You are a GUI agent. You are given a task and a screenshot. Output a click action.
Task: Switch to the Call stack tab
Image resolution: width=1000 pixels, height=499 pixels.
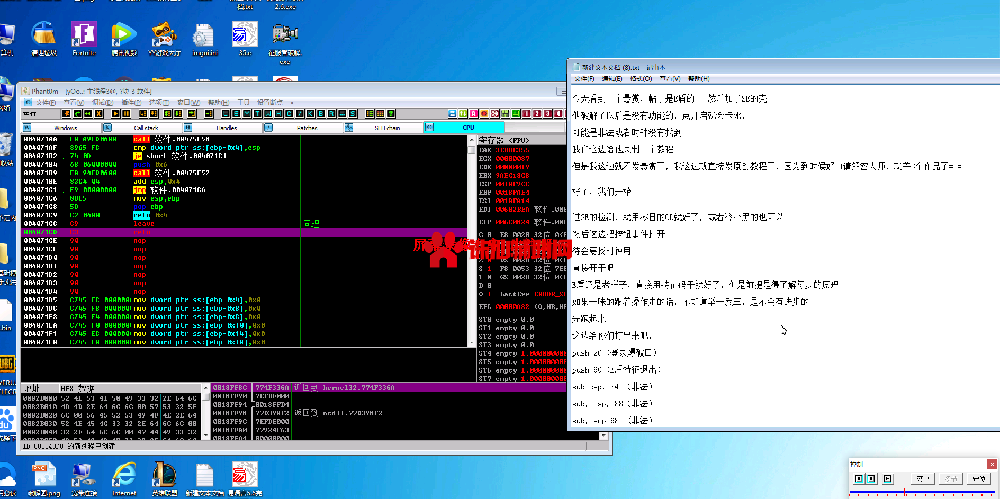[142, 128]
